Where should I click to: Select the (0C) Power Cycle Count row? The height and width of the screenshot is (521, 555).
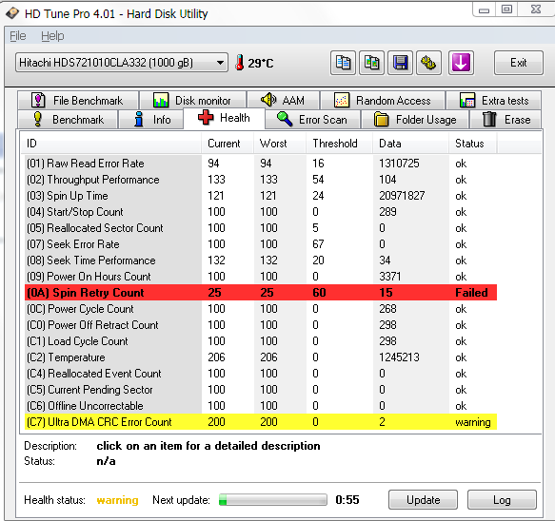pyautogui.click(x=261, y=309)
